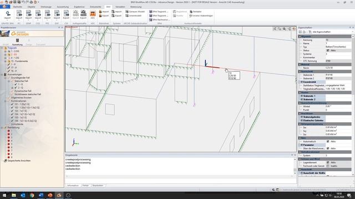
Task: Toggle the checkmark of combination 101
Action: (x=12, y=104)
